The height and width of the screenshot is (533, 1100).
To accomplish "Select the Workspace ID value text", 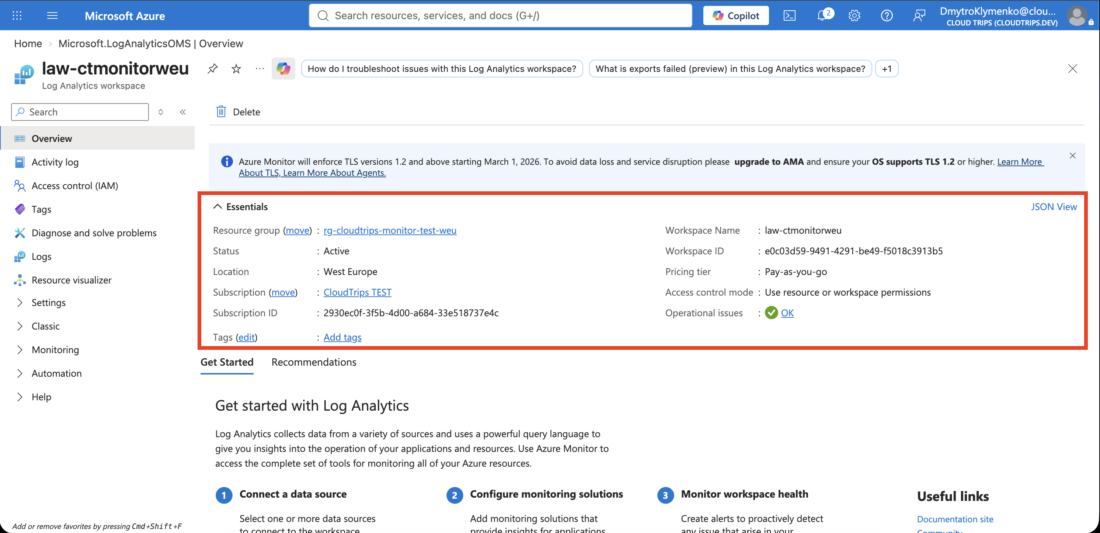I will coord(853,251).
